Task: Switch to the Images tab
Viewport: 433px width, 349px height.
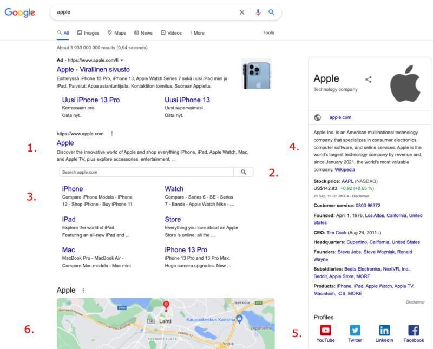Action: pyautogui.click(x=88, y=33)
